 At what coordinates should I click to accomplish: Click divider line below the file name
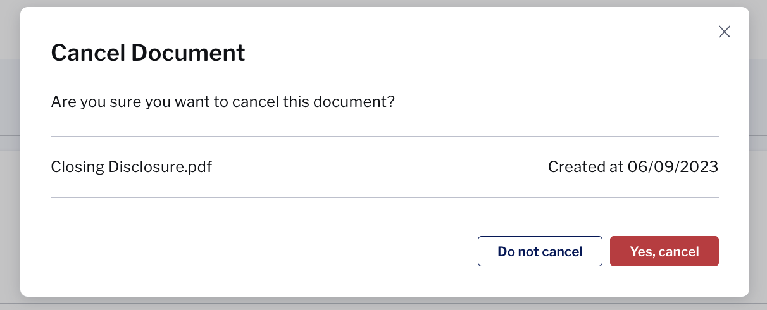tap(385, 197)
